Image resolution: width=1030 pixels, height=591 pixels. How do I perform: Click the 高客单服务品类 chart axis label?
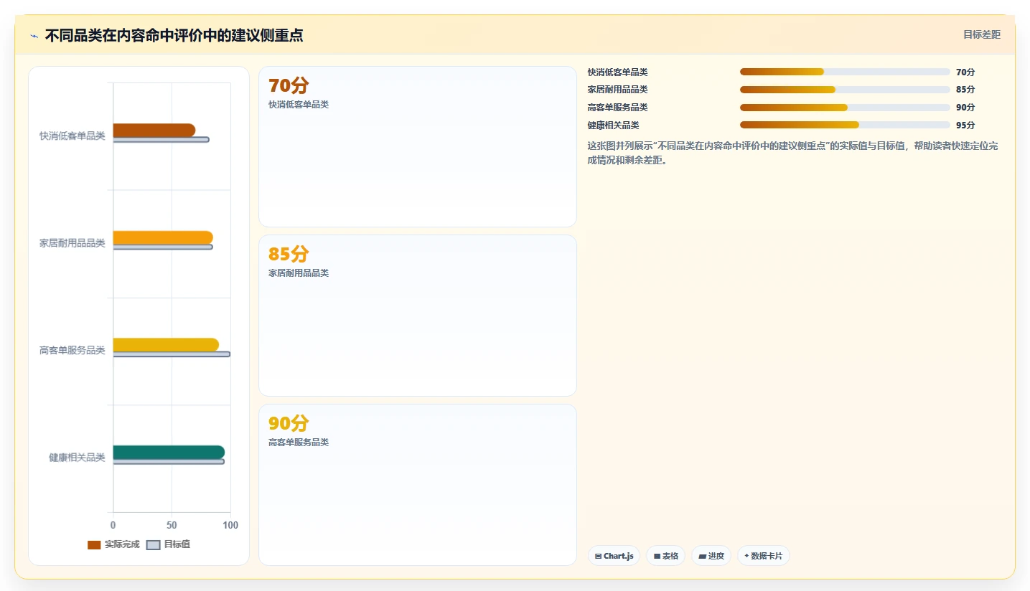click(x=72, y=350)
